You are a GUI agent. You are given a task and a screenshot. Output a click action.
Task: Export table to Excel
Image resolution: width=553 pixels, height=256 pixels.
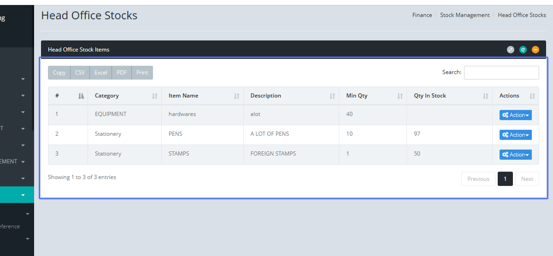(x=100, y=73)
